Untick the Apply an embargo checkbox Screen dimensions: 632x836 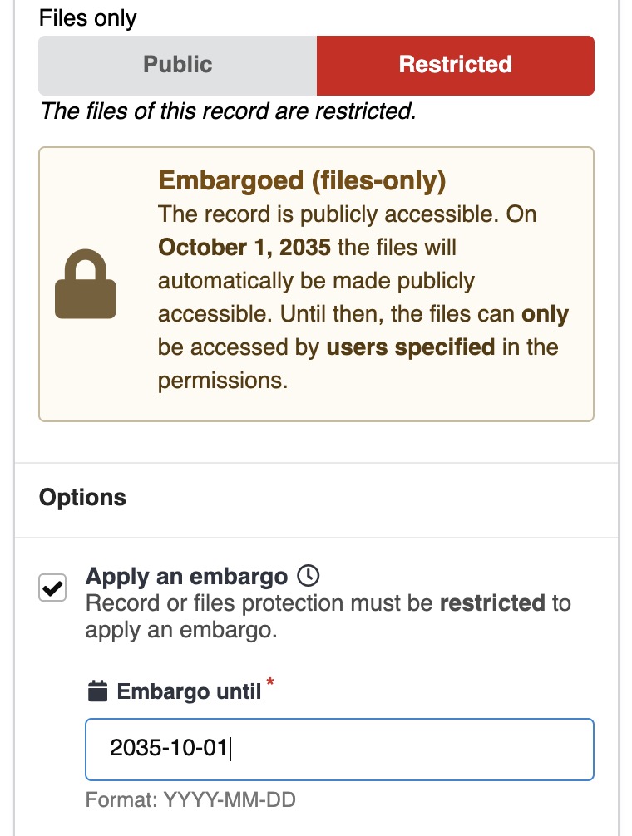tap(53, 588)
